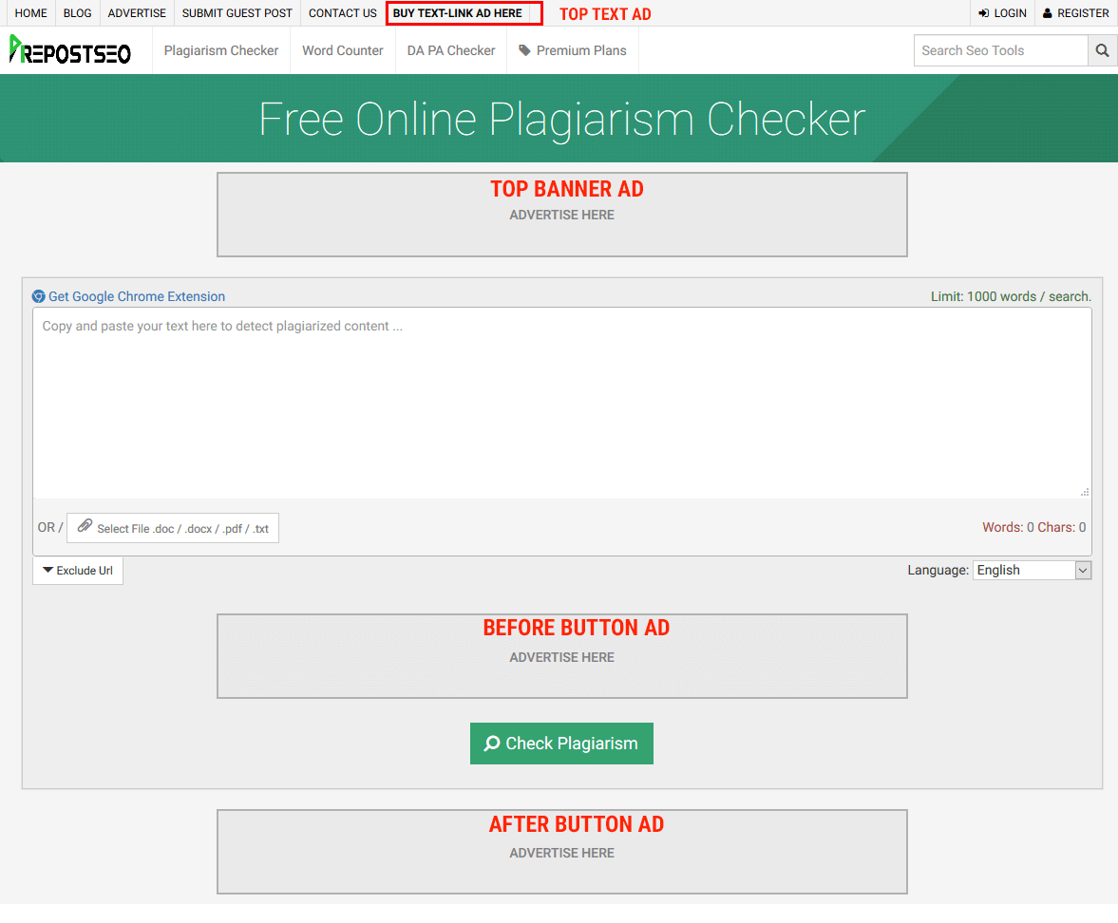Click the Login arrow icon
This screenshot has height=923, width=1118.
984,13
